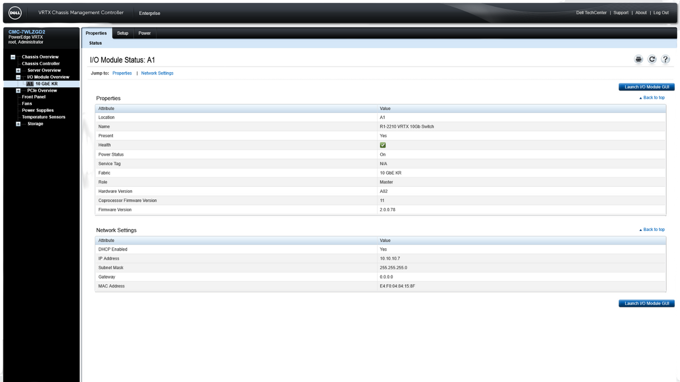Print the I/O Module Status page
The image size is (680, 382).
(x=639, y=59)
